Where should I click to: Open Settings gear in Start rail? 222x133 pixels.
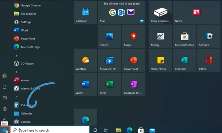pos(4,109)
